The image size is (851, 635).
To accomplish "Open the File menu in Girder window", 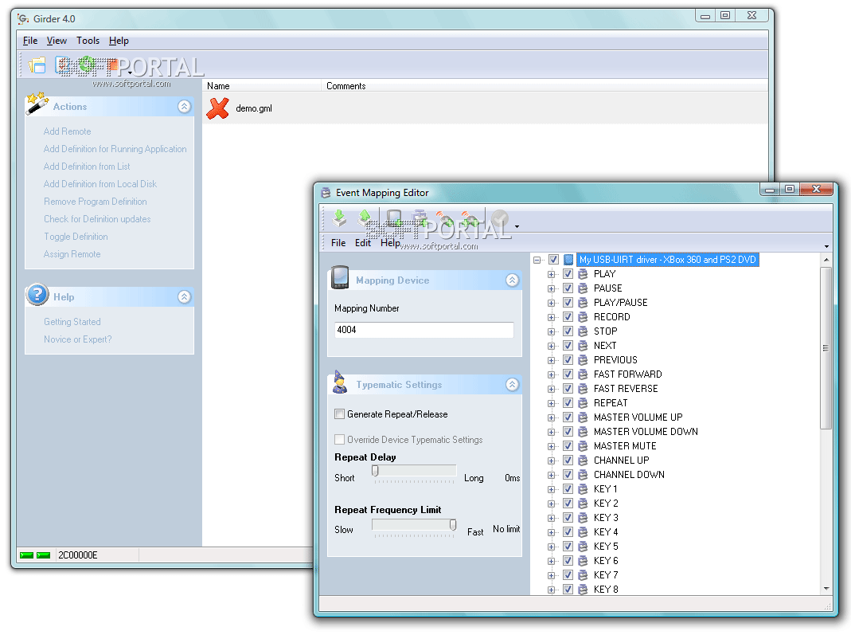I will [x=30, y=41].
